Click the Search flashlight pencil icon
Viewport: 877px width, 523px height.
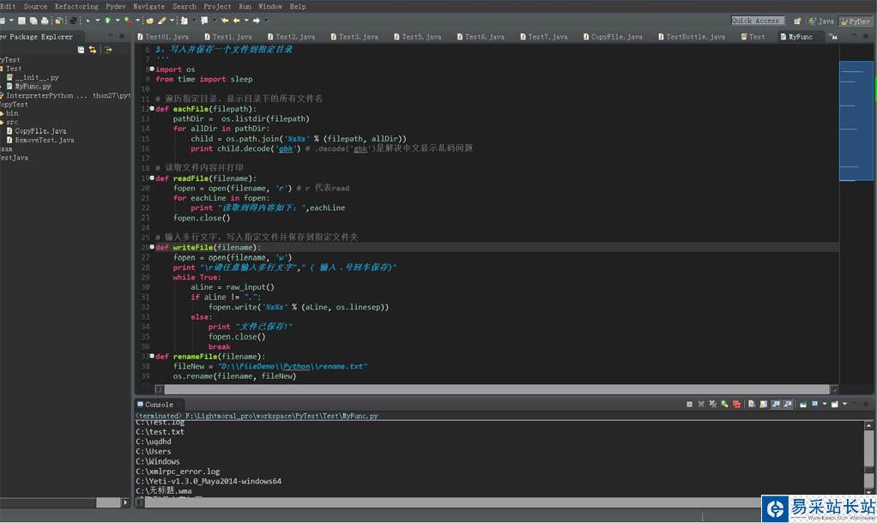point(161,21)
